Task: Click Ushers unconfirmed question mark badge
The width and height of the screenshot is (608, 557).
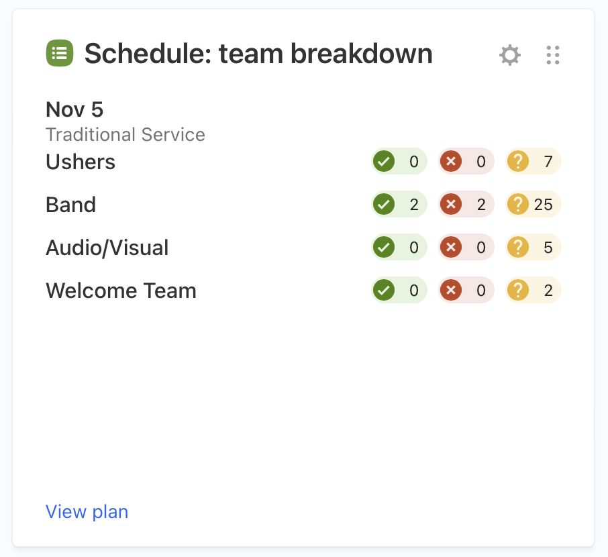Action: tap(534, 162)
